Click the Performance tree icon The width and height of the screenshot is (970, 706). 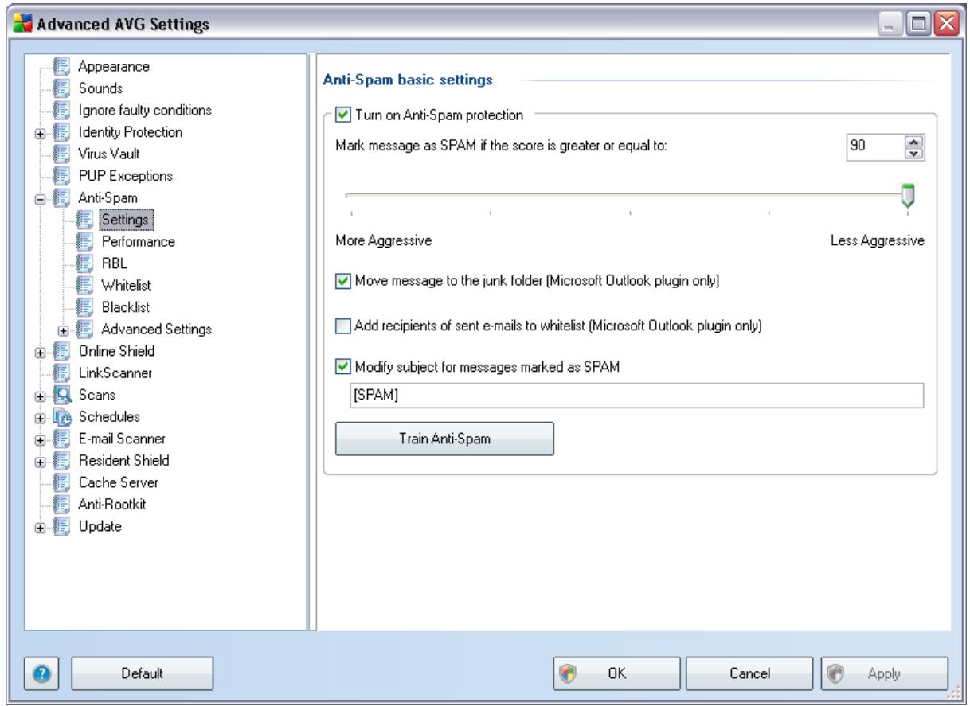[x=84, y=240]
